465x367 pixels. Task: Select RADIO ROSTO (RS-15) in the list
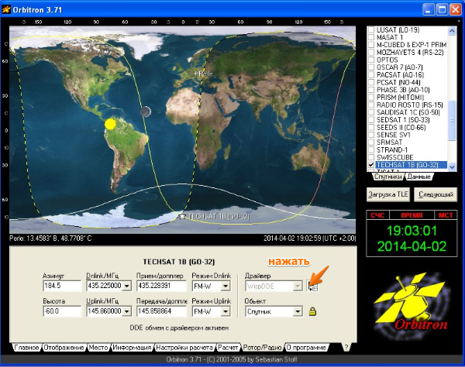(409, 105)
